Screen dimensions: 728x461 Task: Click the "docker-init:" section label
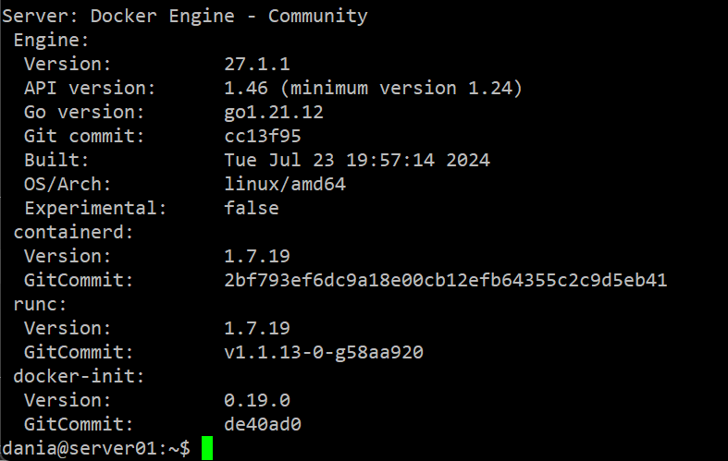pos(80,376)
